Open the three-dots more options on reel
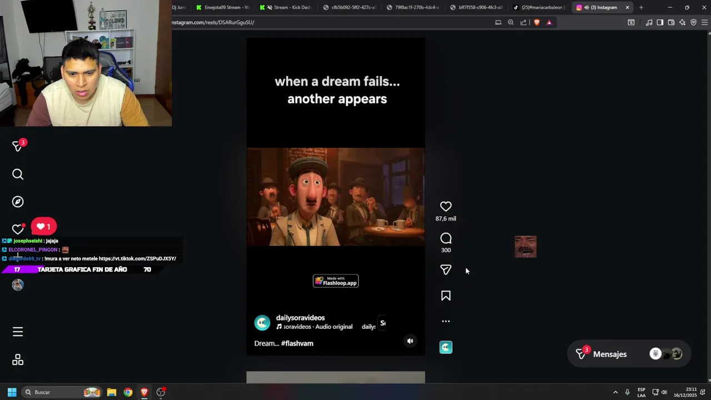The image size is (711, 400). tap(445, 321)
